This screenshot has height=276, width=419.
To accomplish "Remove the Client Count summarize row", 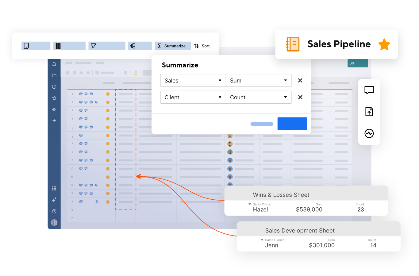I will [x=300, y=97].
